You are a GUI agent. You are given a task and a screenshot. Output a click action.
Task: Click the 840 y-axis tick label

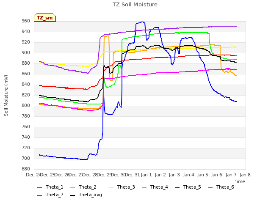[26, 85]
